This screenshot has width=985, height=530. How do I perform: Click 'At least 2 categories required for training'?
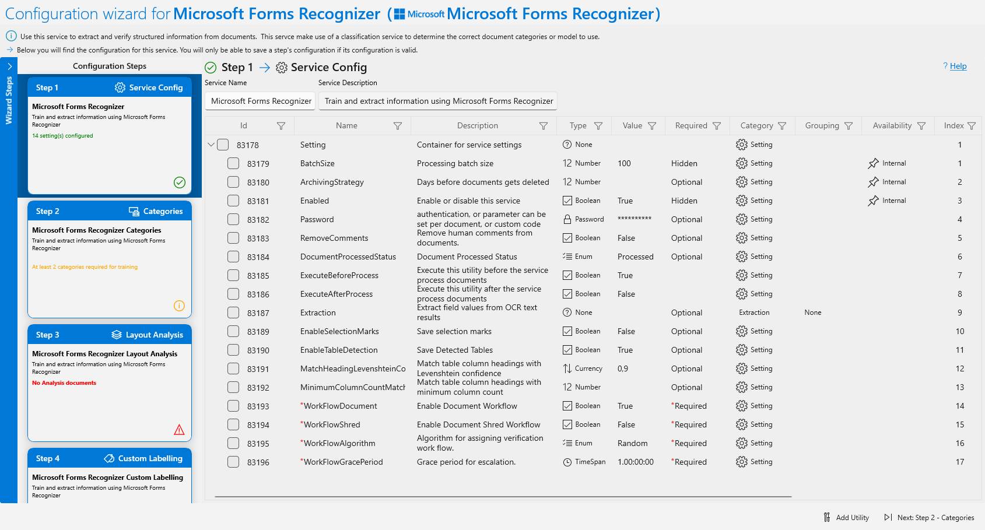(85, 267)
